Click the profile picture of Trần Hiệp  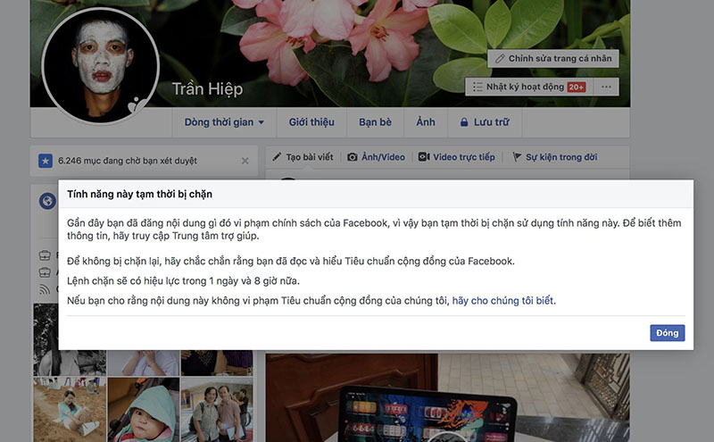[101, 65]
